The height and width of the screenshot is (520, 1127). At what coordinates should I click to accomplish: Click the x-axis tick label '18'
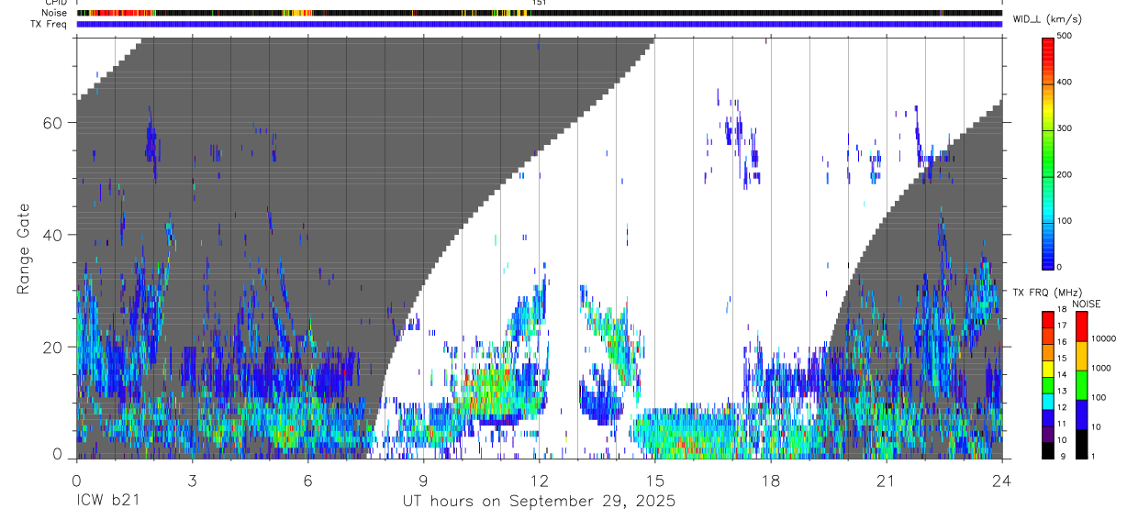pos(771,481)
